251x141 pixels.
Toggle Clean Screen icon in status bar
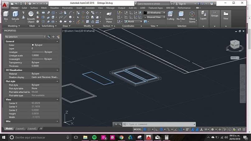239,129
